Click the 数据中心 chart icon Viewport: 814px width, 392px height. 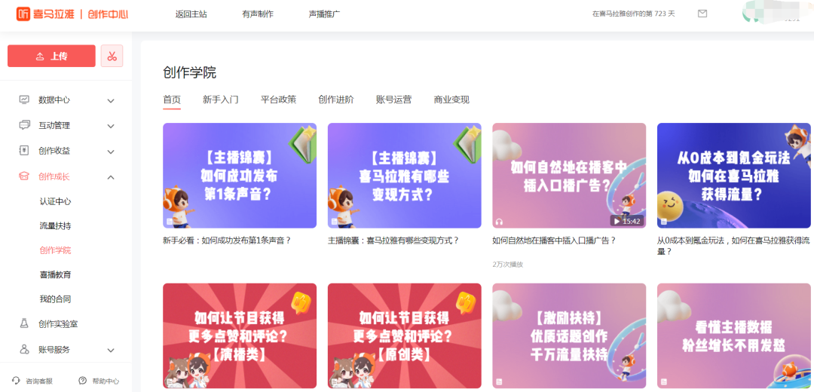point(24,100)
